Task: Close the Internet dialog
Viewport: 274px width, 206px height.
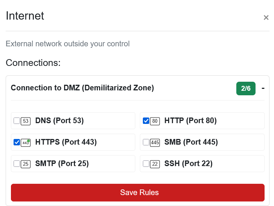Action: (x=266, y=18)
